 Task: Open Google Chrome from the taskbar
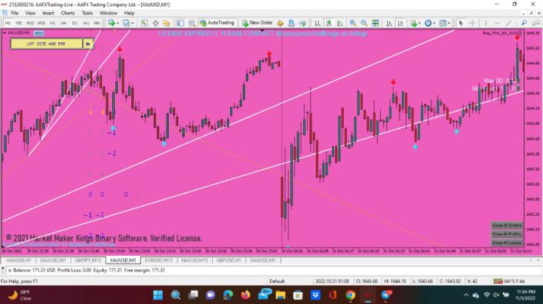351,295
